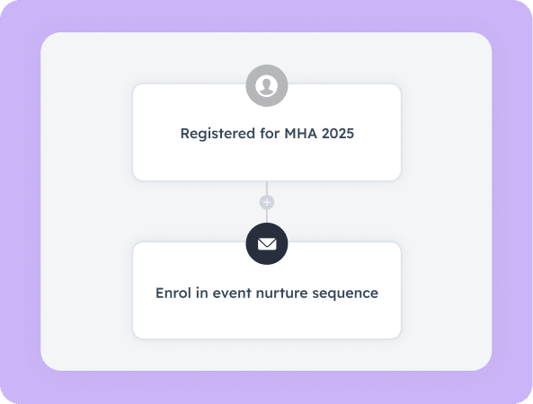The width and height of the screenshot is (533, 404).
Task: Click the 'Registered for MHA 2025' text
Action: [267, 134]
